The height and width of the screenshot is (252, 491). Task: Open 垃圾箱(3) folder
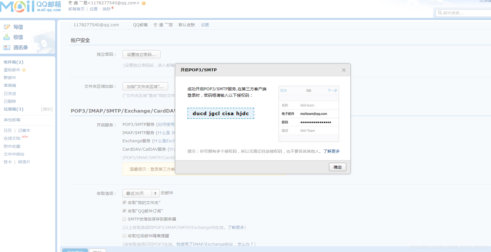14,109
